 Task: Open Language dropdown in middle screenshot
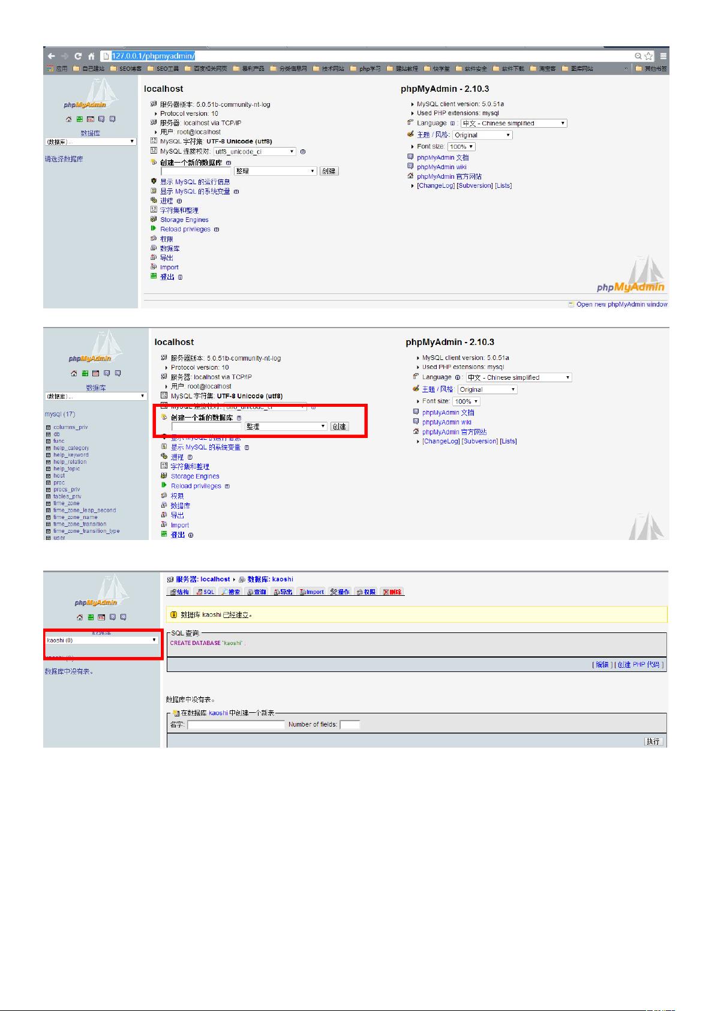(x=519, y=377)
